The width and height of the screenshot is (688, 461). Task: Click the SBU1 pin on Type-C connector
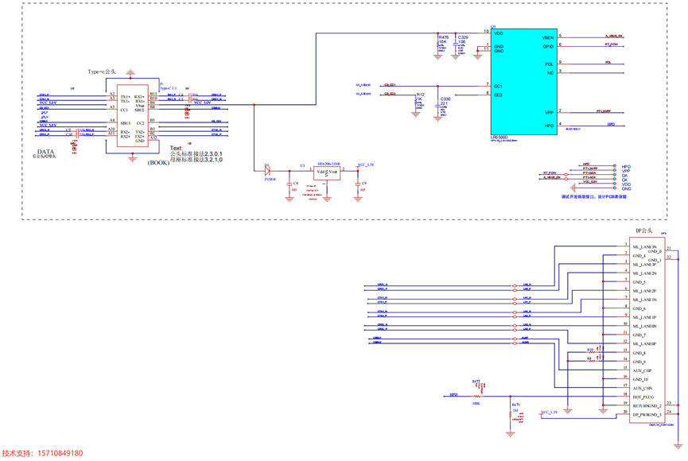pyautogui.click(x=126, y=123)
